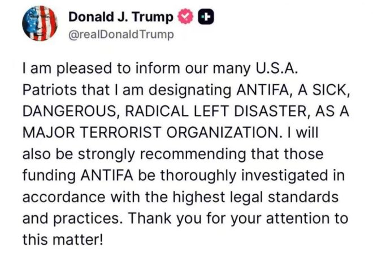Click the word "accordance"

[64, 198]
